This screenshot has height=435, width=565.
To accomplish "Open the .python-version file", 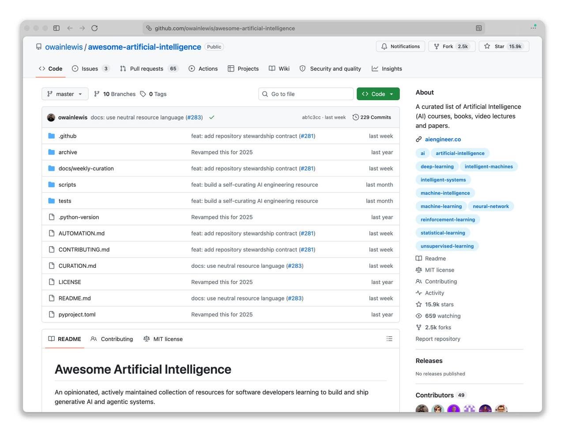I will pyautogui.click(x=79, y=217).
